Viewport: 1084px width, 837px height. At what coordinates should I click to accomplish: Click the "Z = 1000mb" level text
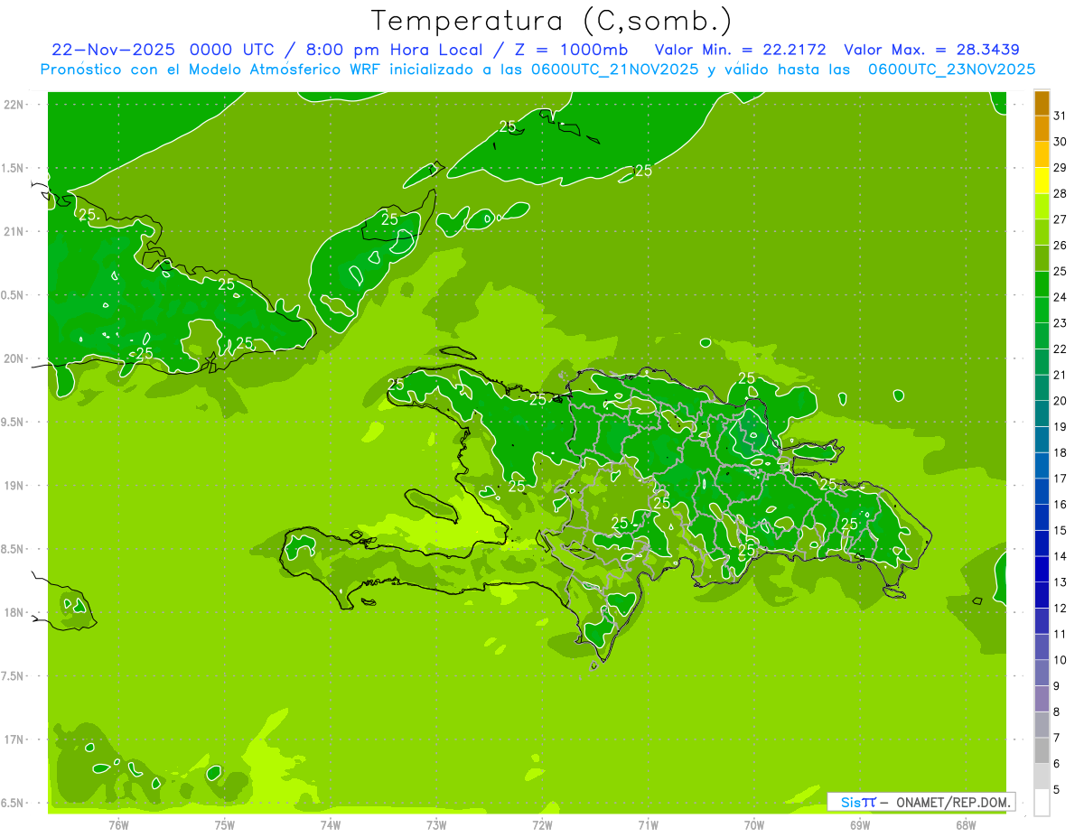[x=569, y=50]
